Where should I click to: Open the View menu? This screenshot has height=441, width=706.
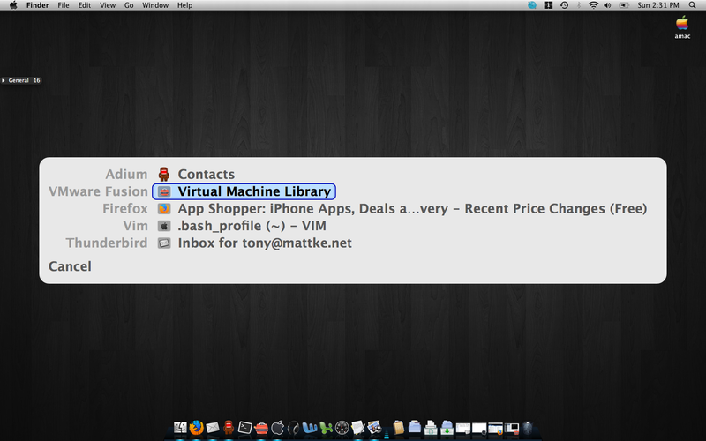(107, 5)
